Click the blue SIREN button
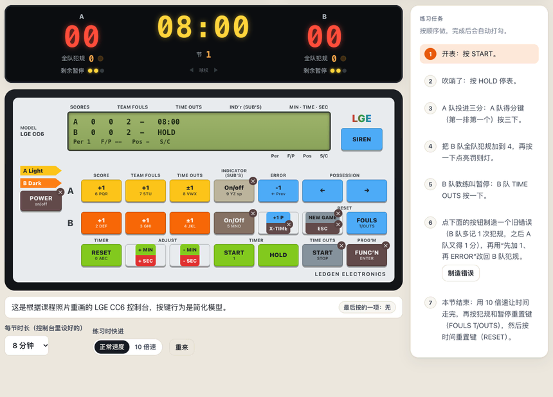Image resolution: width=553 pixels, height=397 pixels. 361,139
